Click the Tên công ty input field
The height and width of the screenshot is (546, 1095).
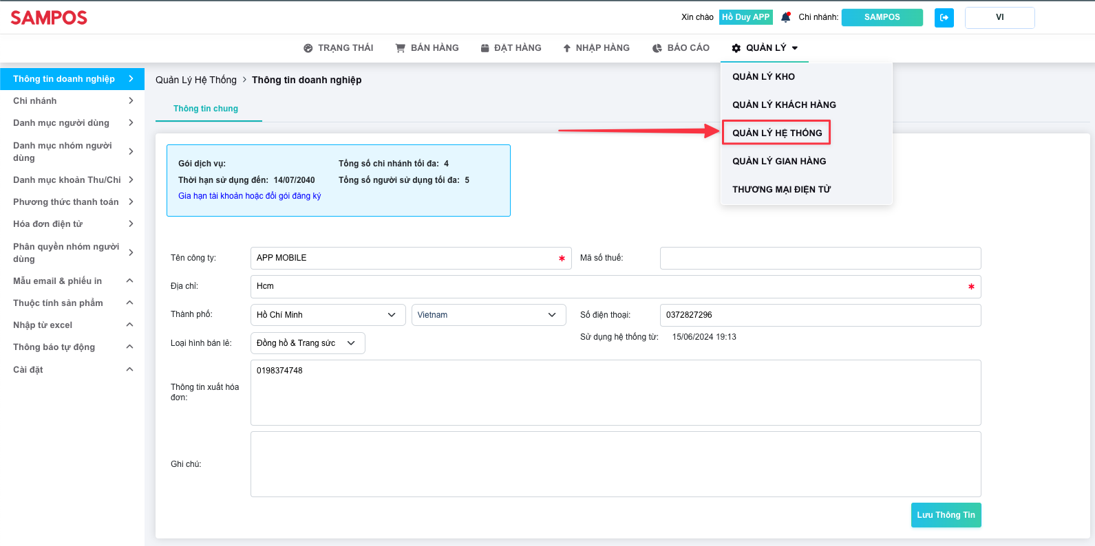point(411,258)
